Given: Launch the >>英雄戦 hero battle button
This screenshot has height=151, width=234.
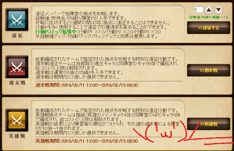Looking at the screenshot, I should pyautogui.click(x=208, y=124).
